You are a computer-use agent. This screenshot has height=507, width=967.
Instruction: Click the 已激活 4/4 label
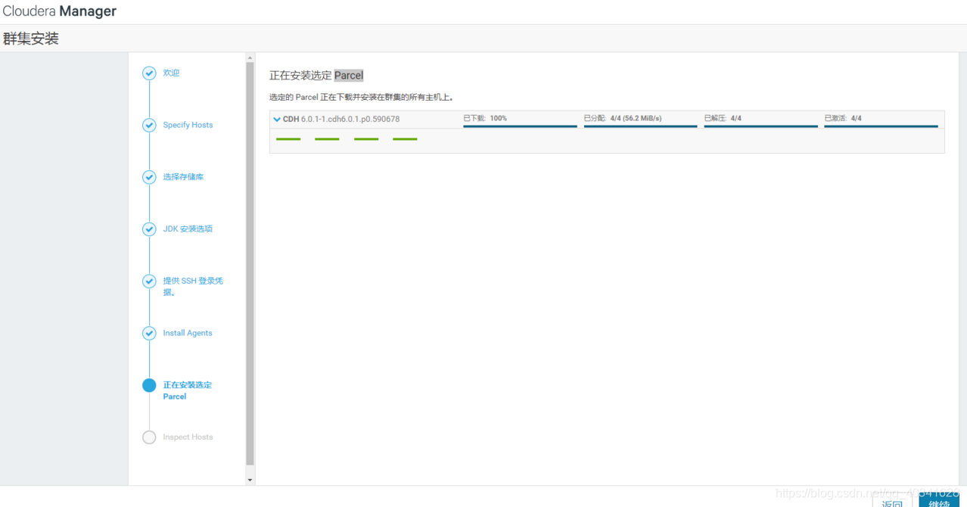[843, 119]
